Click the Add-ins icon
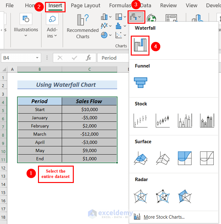Screen dimensions: 221x224 [52, 19]
